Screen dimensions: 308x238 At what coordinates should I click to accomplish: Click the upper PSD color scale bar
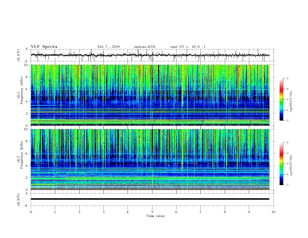[281, 99]
